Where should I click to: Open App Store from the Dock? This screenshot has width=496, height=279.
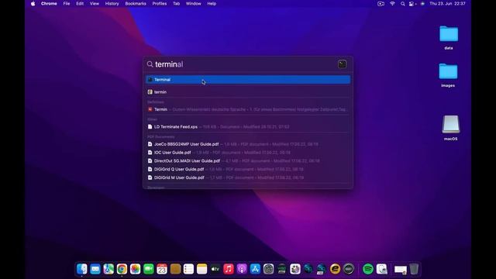[255, 269]
